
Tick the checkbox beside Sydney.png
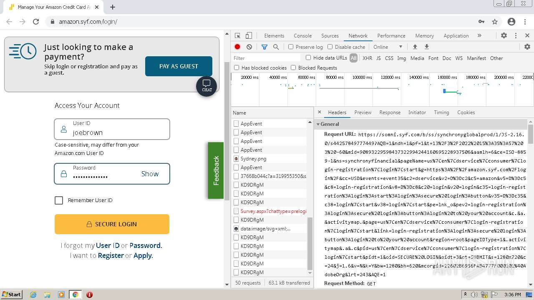[x=236, y=159]
